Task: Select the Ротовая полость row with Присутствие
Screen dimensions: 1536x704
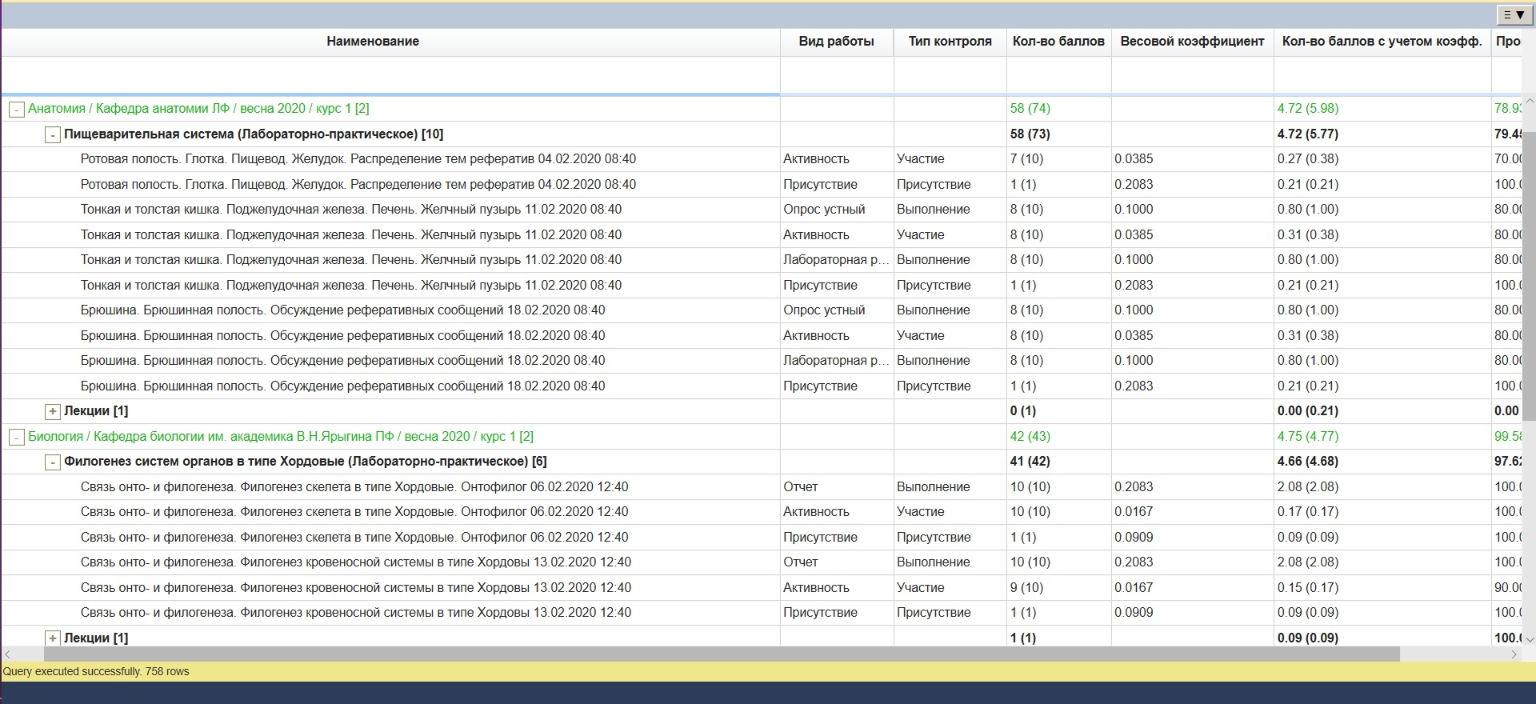Action: (761, 185)
